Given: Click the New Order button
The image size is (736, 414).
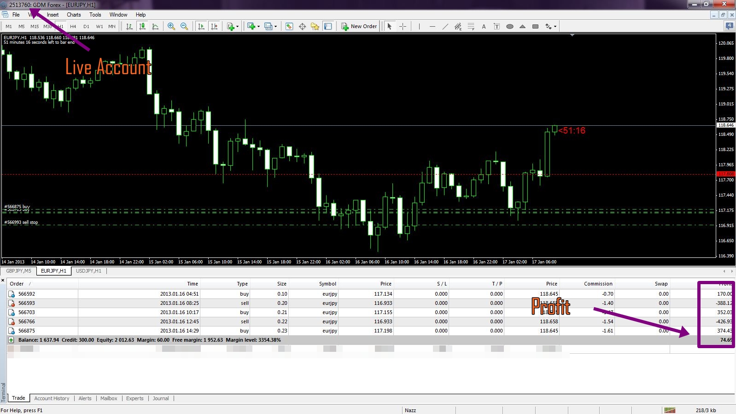Looking at the screenshot, I should coord(359,26).
